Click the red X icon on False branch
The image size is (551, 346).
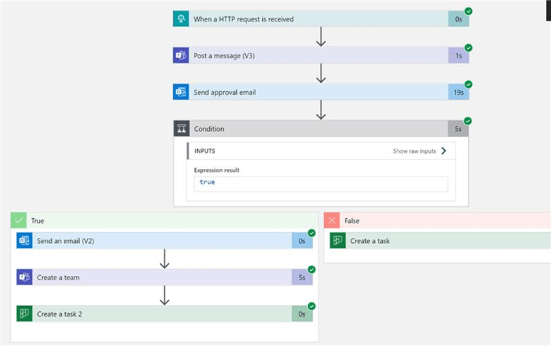coord(332,221)
